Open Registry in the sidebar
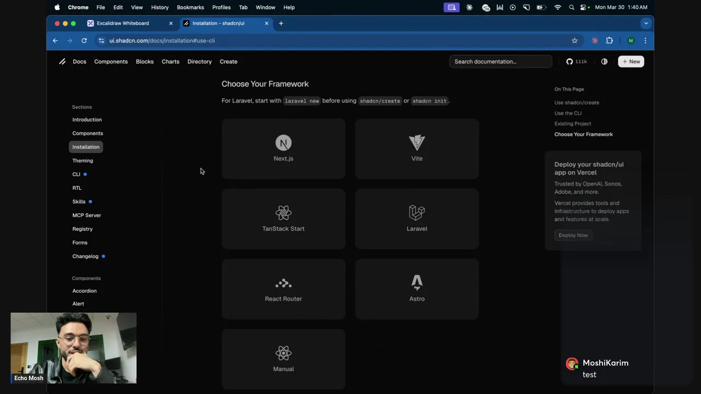This screenshot has width=701, height=394. click(82, 229)
